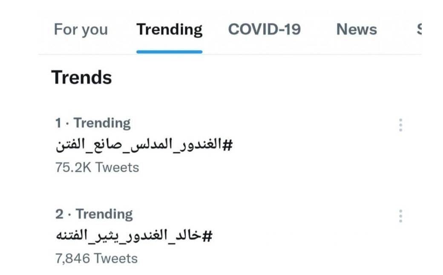
Task: Click the # symbol of the top hashtag
Action: [x=228, y=145]
